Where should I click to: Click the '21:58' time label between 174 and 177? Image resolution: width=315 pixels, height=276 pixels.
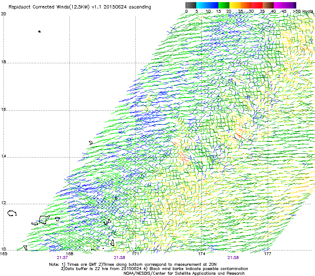(x=233, y=258)
